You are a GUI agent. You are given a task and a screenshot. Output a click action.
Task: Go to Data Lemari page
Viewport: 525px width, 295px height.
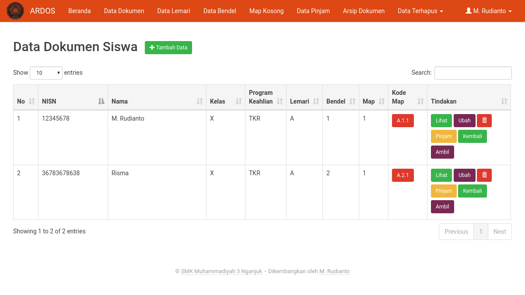pyautogui.click(x=174, y=11)
